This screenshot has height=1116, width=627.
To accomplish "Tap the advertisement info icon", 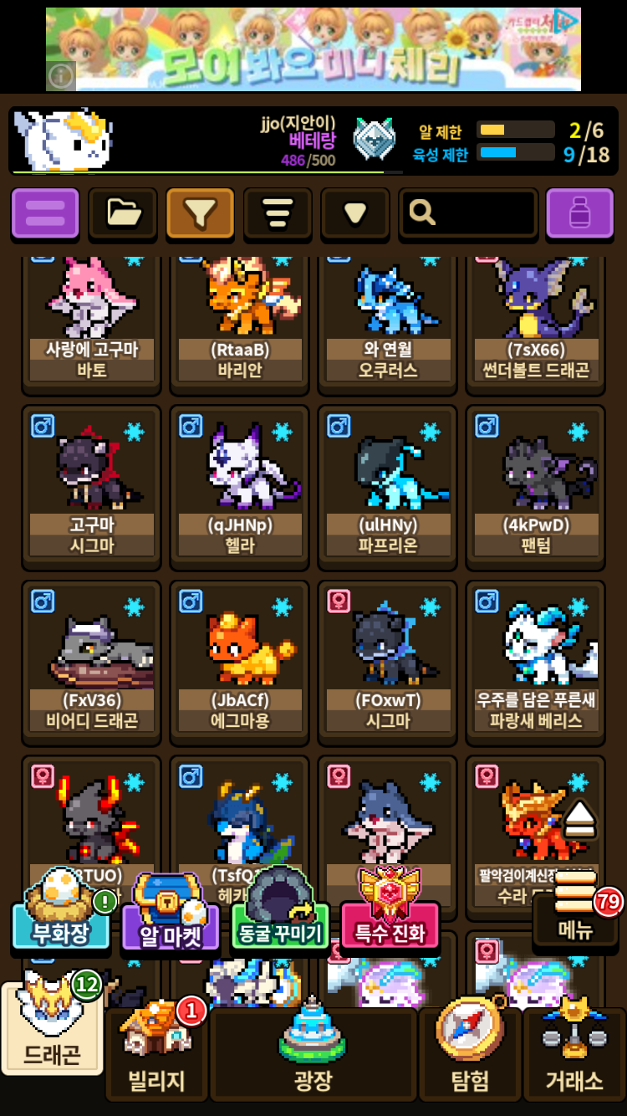I will 61,76.
